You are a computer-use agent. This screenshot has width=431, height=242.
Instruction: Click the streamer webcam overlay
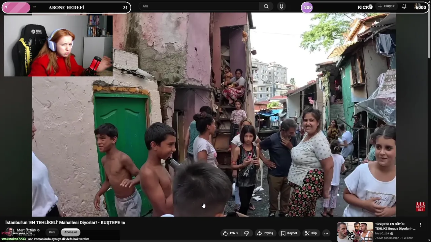(x=58, y=46)
